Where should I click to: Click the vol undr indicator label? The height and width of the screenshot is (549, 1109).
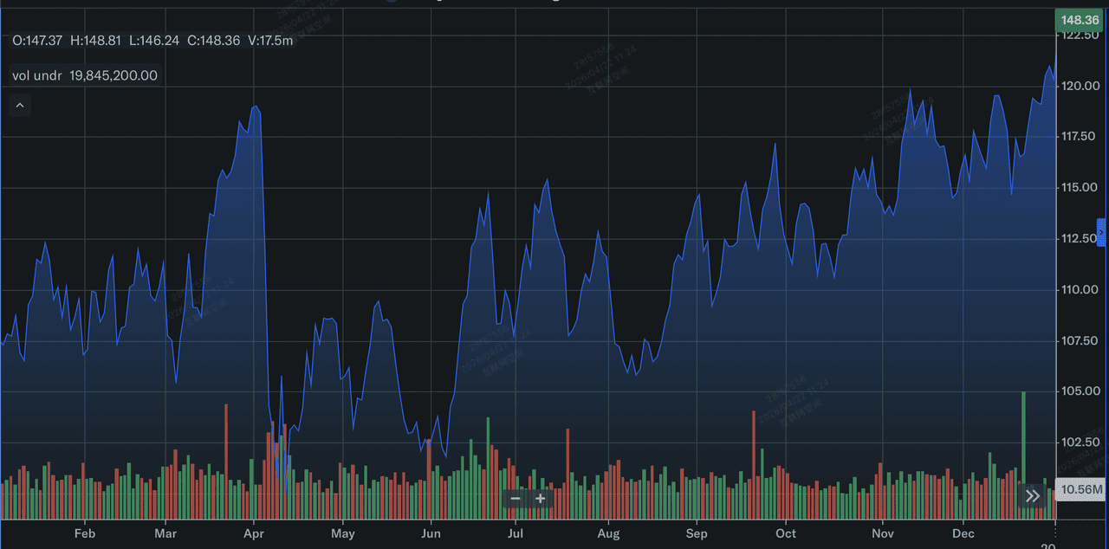[x=37, y=75]
